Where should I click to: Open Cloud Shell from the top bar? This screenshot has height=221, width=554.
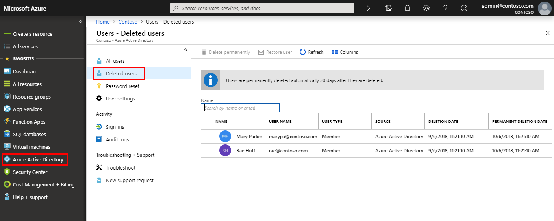coord(369,8)
